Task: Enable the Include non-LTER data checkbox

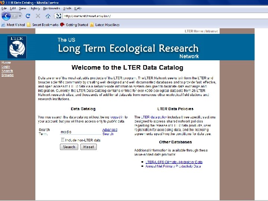Action: [63, 140]
